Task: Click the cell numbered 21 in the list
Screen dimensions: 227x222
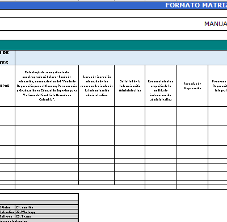Action: pyautogui.click(x=47, y=207)
